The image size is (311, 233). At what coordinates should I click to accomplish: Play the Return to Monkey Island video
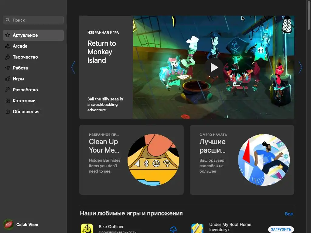tap(214, 67)
